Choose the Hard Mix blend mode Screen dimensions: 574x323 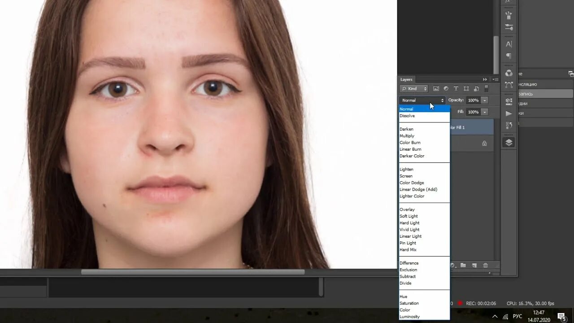[424, 250]
